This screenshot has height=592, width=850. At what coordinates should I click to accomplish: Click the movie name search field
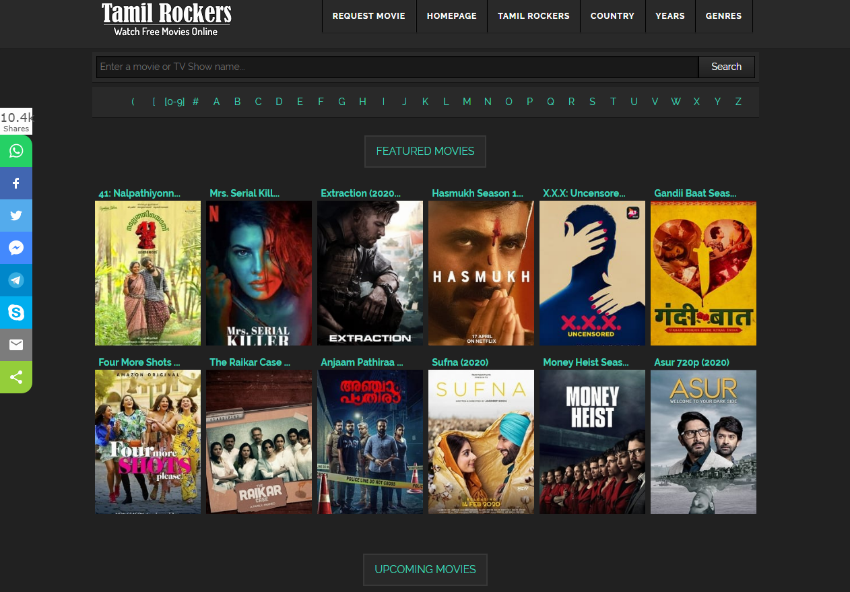coord(397,67)
